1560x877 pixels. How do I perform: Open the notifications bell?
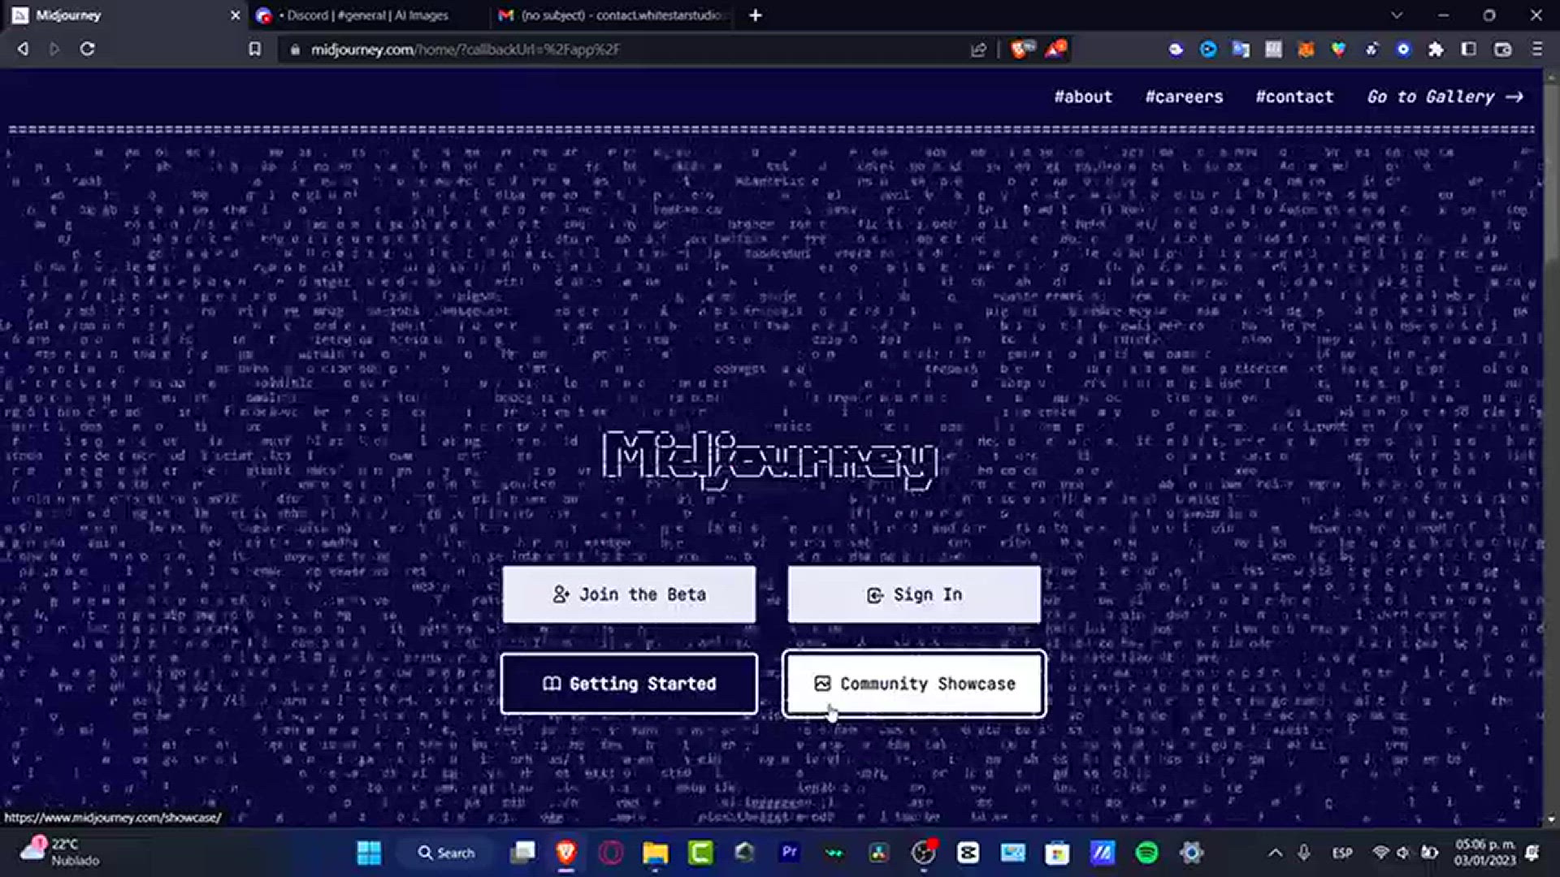click(x=1532, y=853)
